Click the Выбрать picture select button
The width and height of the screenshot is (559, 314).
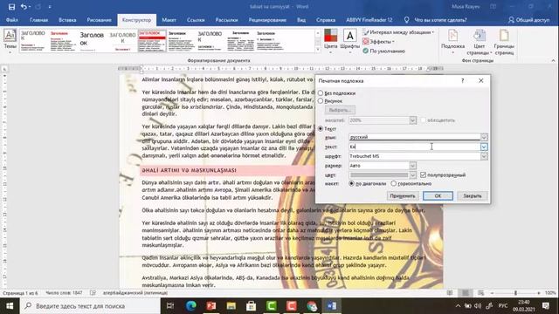tap(340, 110)
